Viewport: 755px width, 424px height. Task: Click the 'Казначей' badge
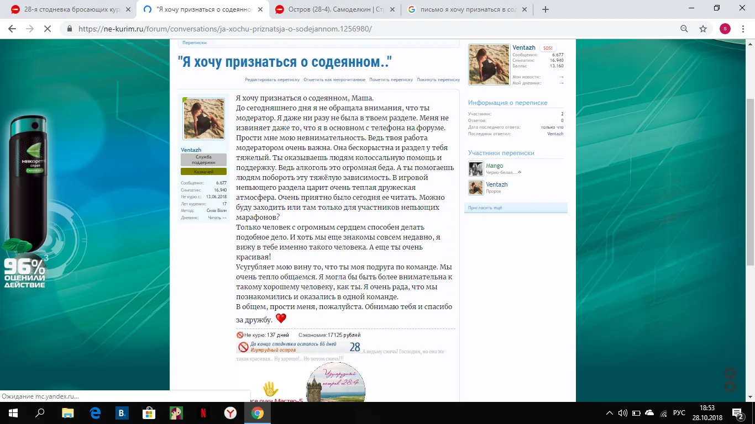pyautogui.click(x=203, y=172)
